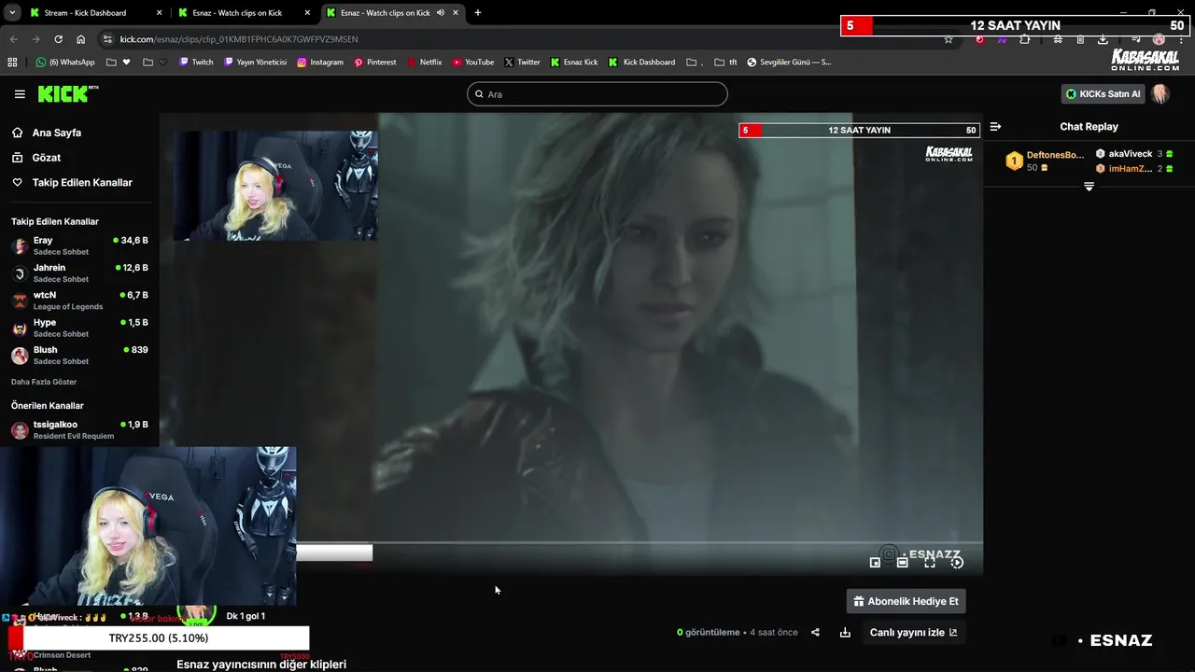Click the KICKs Satın Al button
1195x672 pixels.
tap(1104, 94)
